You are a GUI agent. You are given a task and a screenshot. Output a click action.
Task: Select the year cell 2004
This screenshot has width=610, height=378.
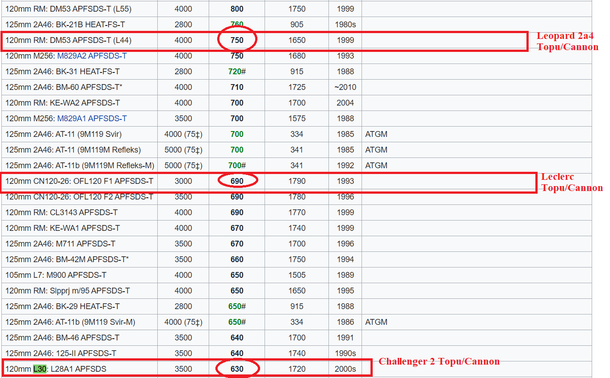click(345, 103)
